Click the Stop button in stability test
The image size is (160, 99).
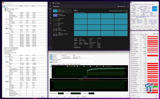tap(57, 97)
